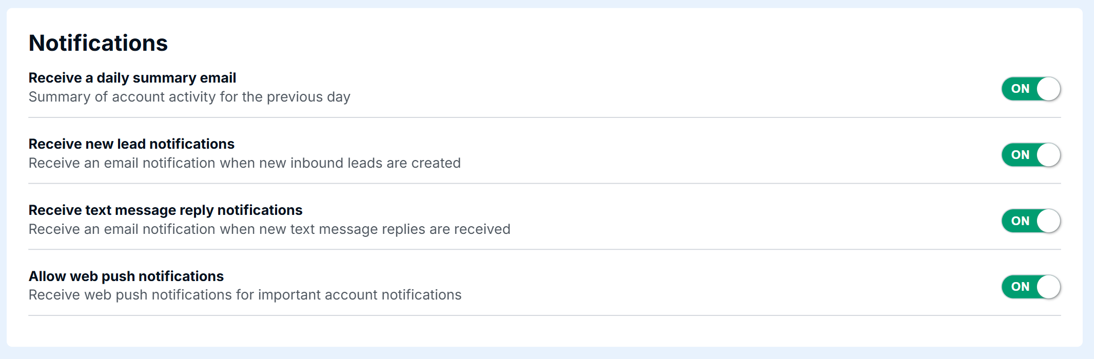
Task: Disable the new lead notifications switch
Action: click(1030, 155)
